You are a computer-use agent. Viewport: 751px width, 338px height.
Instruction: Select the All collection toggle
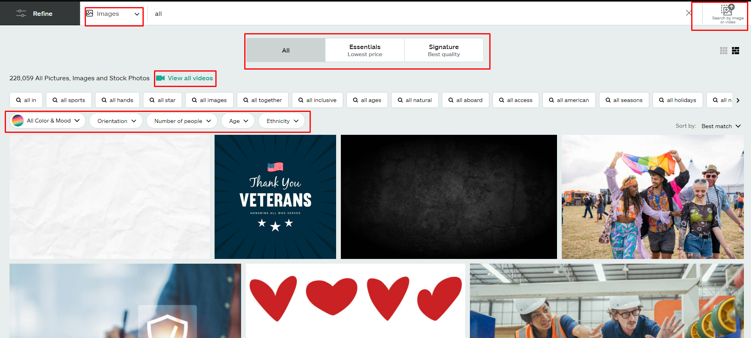pyautogui.click(x=285, y=51)
